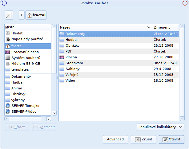Select the Plocha folder in file list
The height and width of the screenshot is (149, 189).
(x=106, y=57)
